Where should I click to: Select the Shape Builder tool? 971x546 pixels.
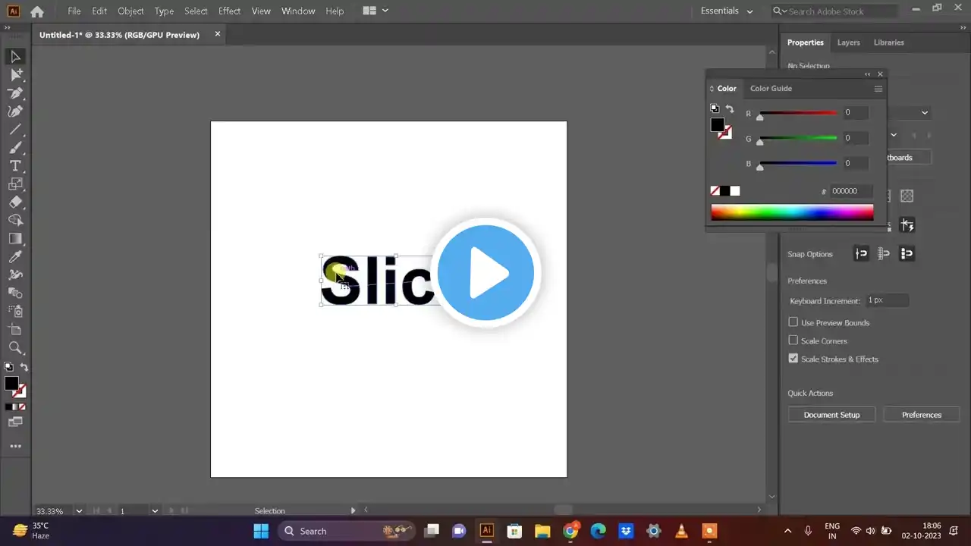point(15,221)
